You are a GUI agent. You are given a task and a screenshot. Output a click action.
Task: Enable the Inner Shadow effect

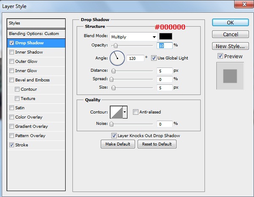point(11,52)
